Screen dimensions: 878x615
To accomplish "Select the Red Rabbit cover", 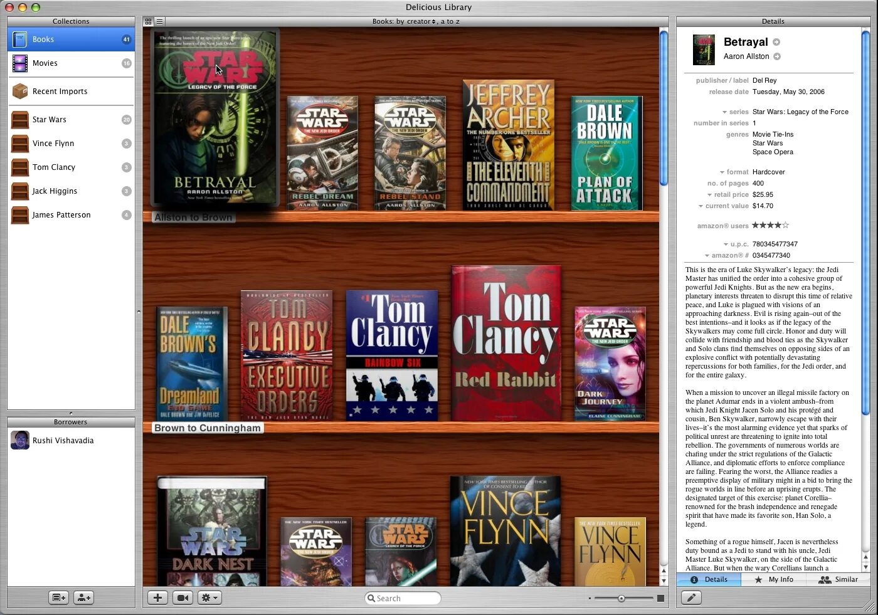I will point(506,343).
